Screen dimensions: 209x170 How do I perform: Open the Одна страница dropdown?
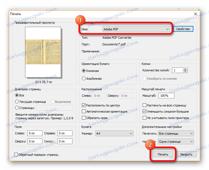(x=176, y=142)
